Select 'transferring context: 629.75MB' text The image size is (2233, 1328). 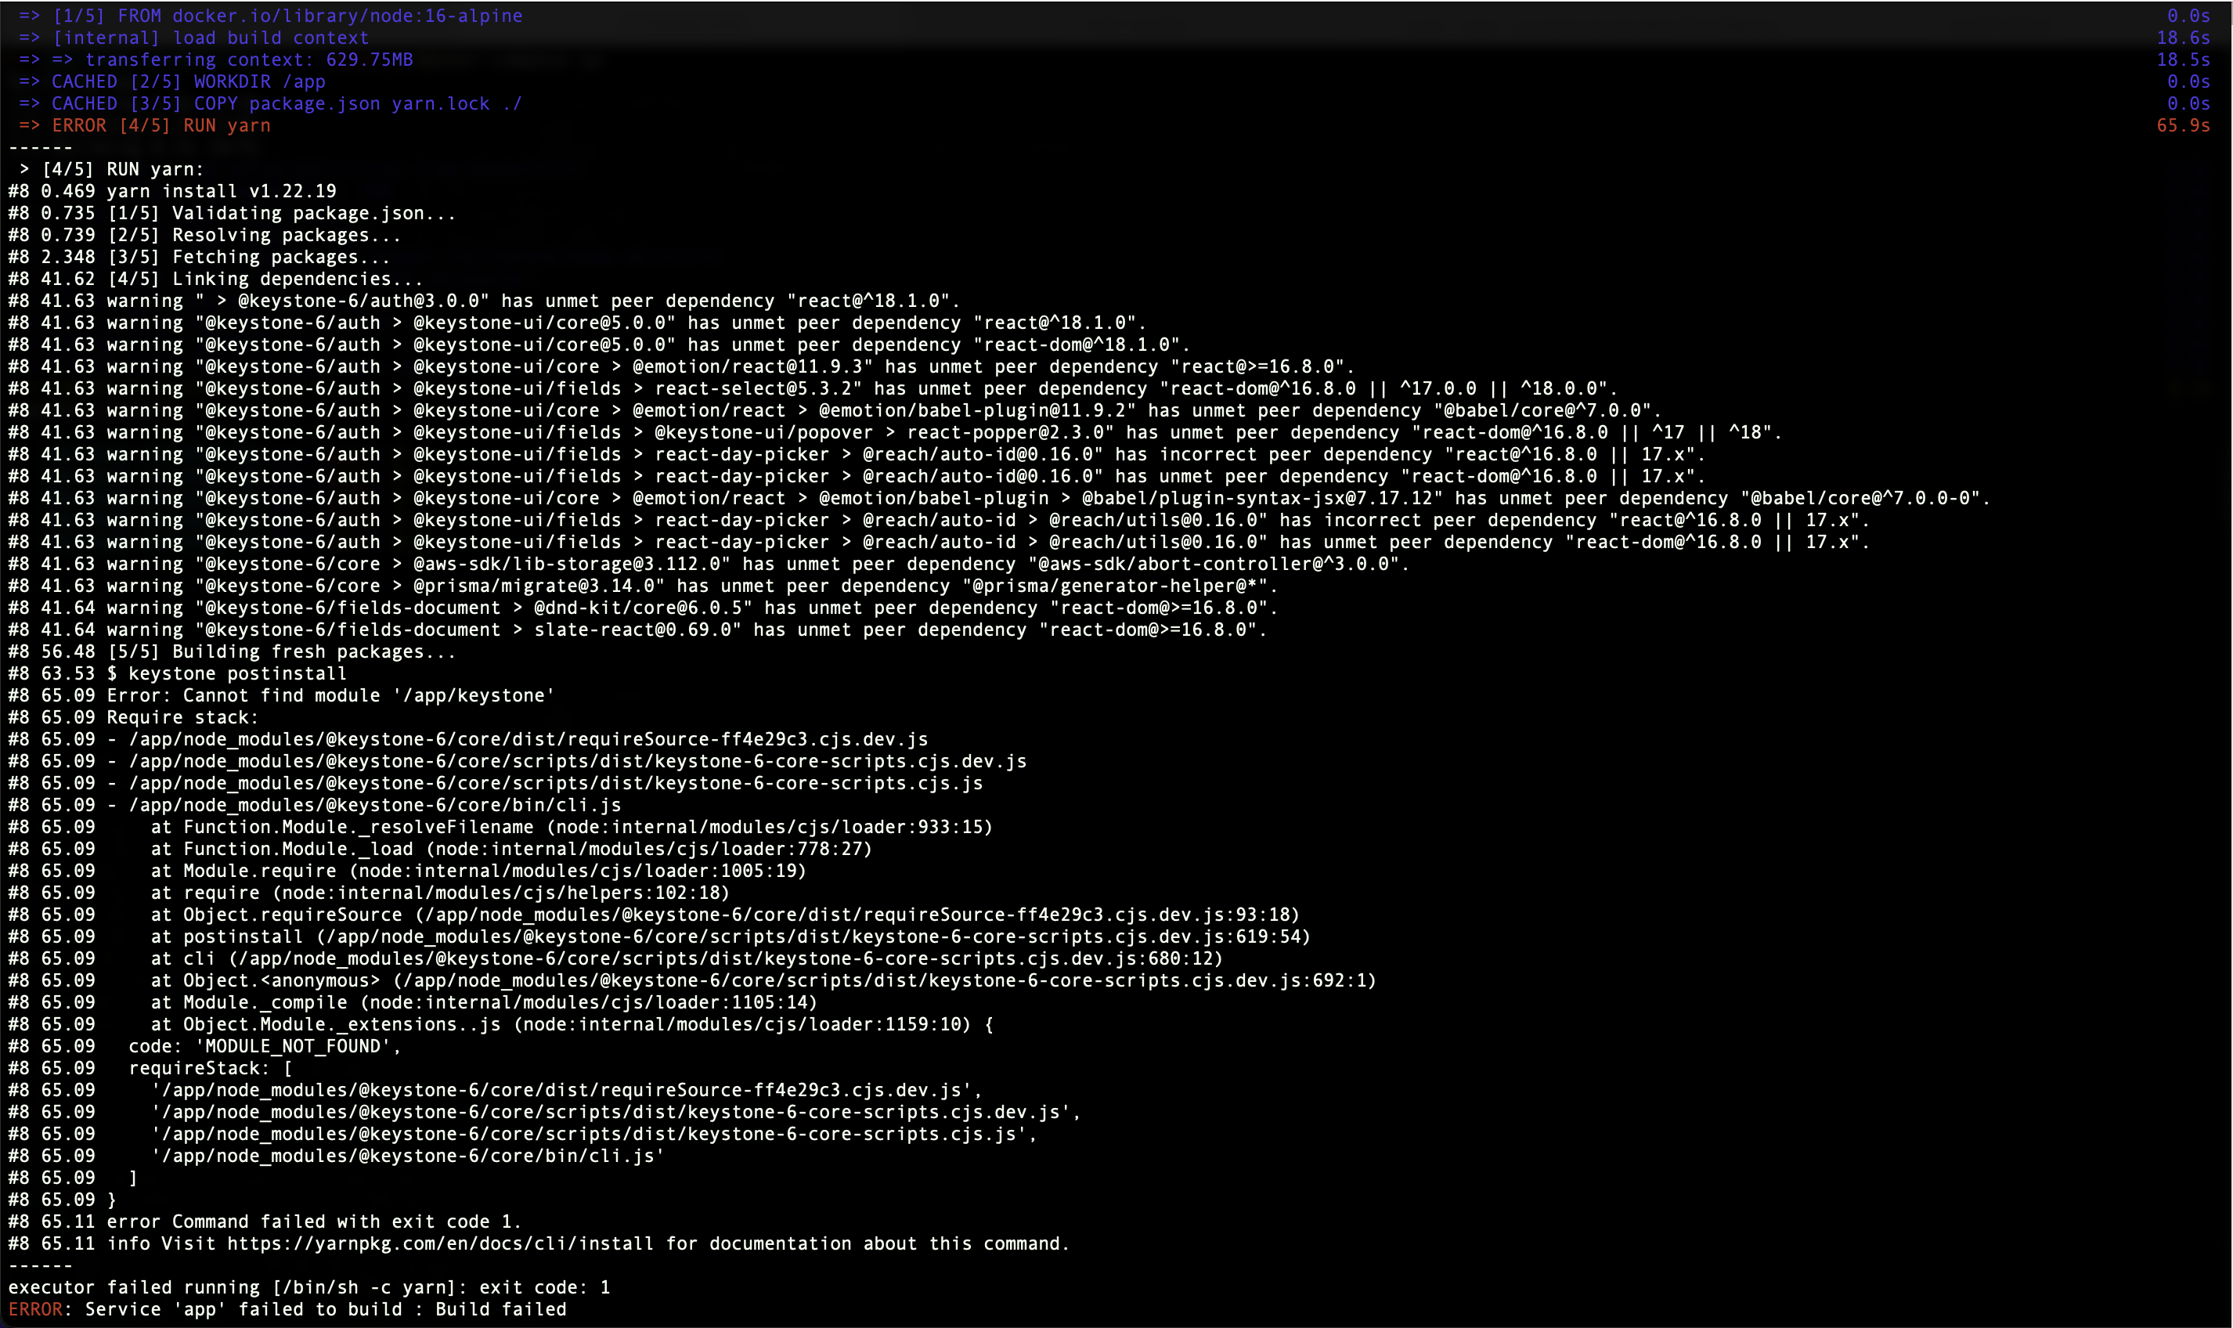click(x=250, y=60)
